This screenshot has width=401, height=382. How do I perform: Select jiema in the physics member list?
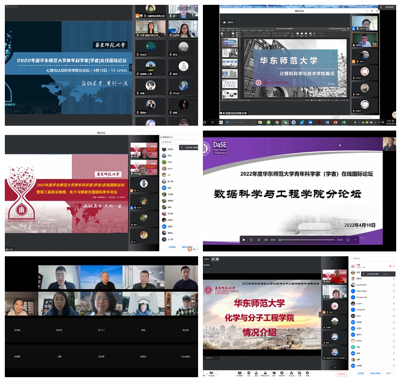point(179,168)
